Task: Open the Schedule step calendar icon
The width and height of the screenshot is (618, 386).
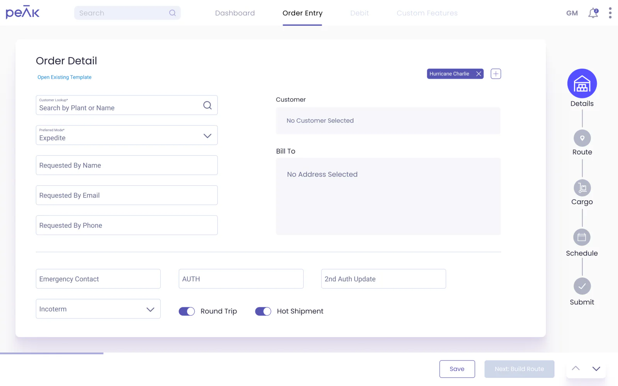Action: pyautogui.click(x=582, y=237)
